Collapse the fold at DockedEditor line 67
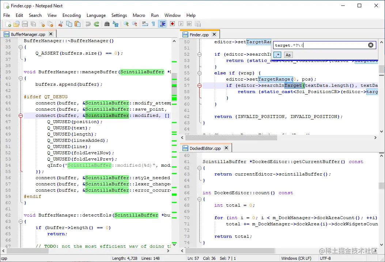 click(199, 199)
